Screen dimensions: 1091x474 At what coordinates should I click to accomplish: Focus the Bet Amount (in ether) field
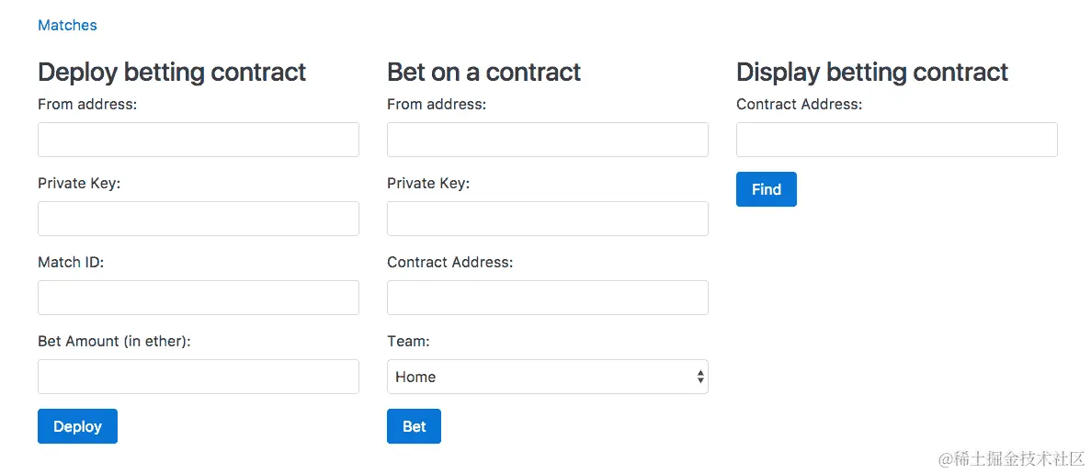click(x=198, y=377)
